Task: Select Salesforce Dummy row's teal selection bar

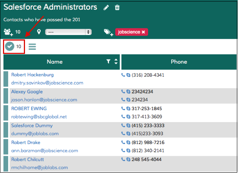Action: (6, 130)
